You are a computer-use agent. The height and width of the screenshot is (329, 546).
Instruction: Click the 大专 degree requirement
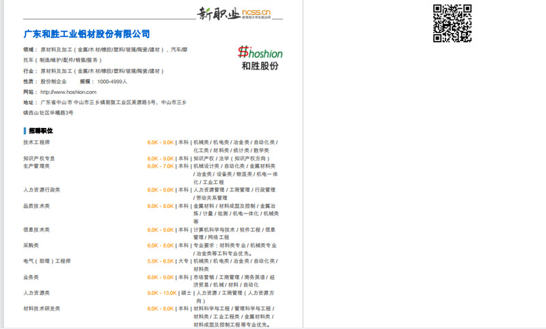(x=184, y=261)
